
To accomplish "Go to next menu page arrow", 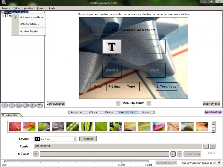I will (149, 103).
